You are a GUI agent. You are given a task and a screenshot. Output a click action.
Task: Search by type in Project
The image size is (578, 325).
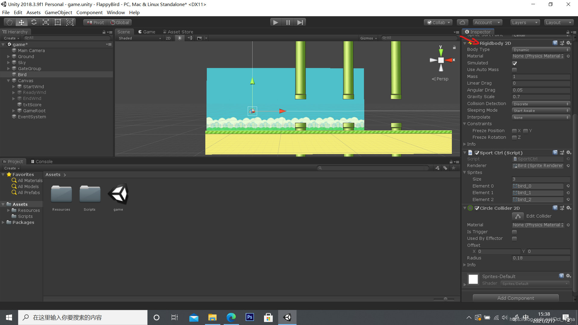(x=437, y=168)
